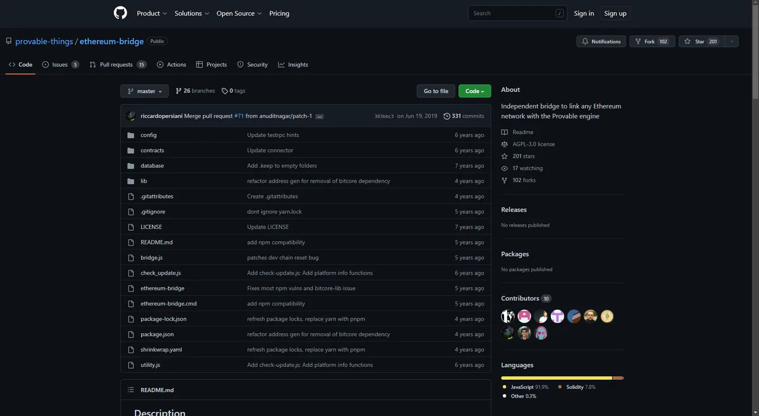The height and width of the screenshot is (416, 759).
Task: Open the Insights tab
Action: click(x=293, y=65)
